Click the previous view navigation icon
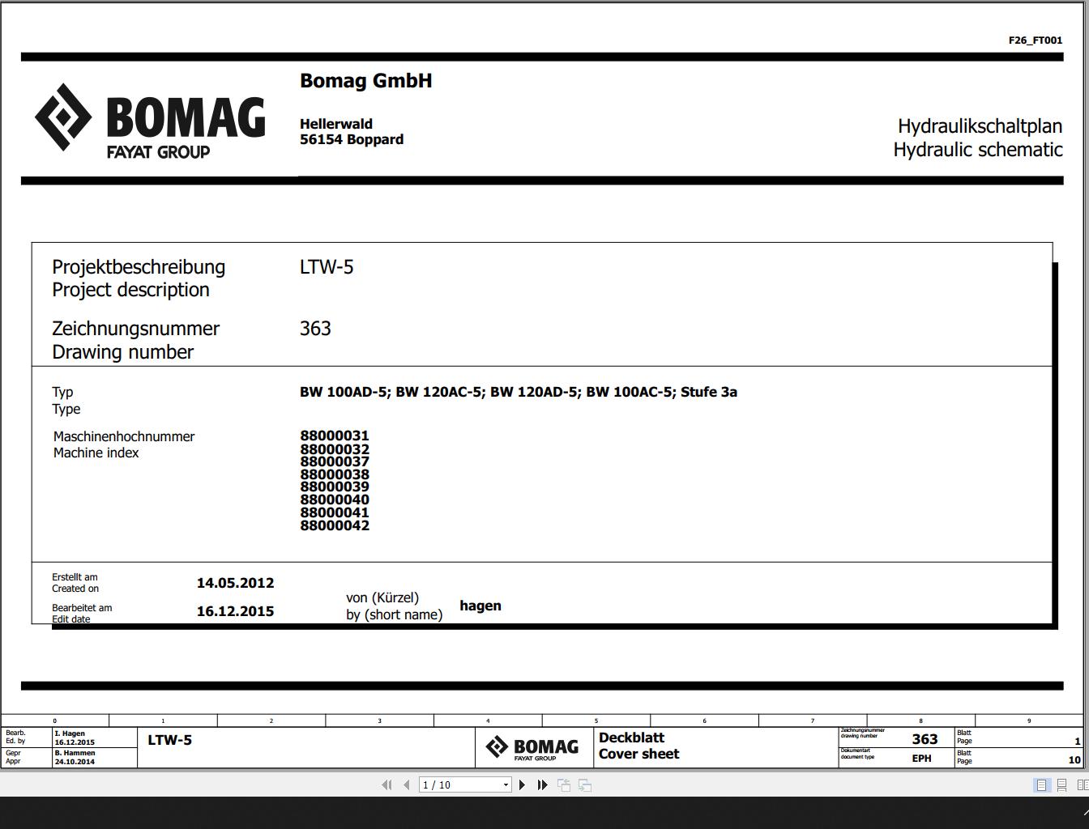Screen dimensions: 1089x829 click(564, 784)
